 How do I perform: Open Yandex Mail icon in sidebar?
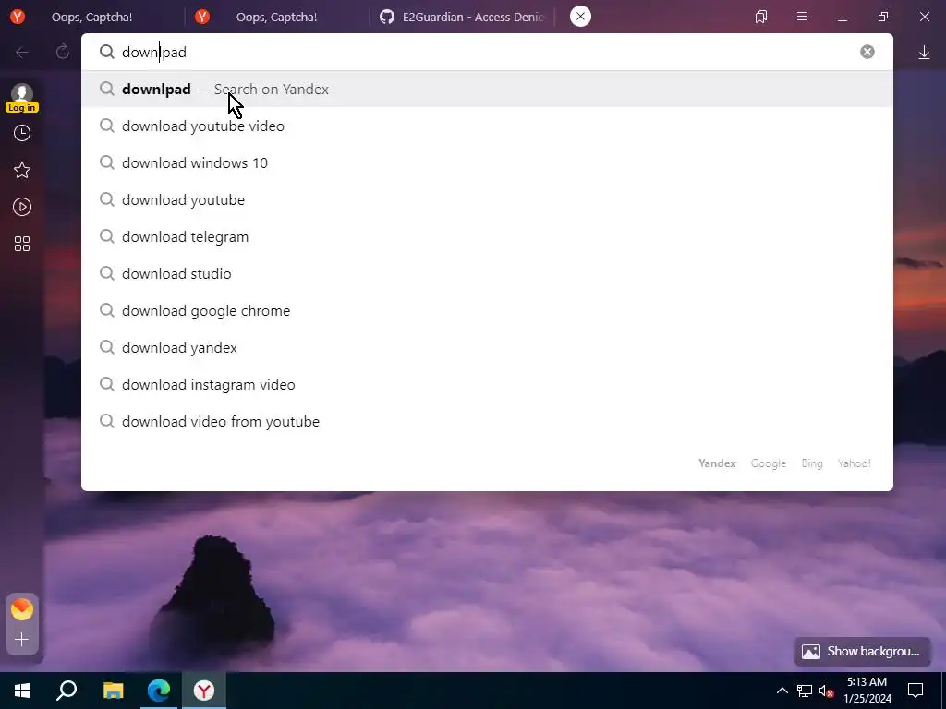click(x=22, y=609)
